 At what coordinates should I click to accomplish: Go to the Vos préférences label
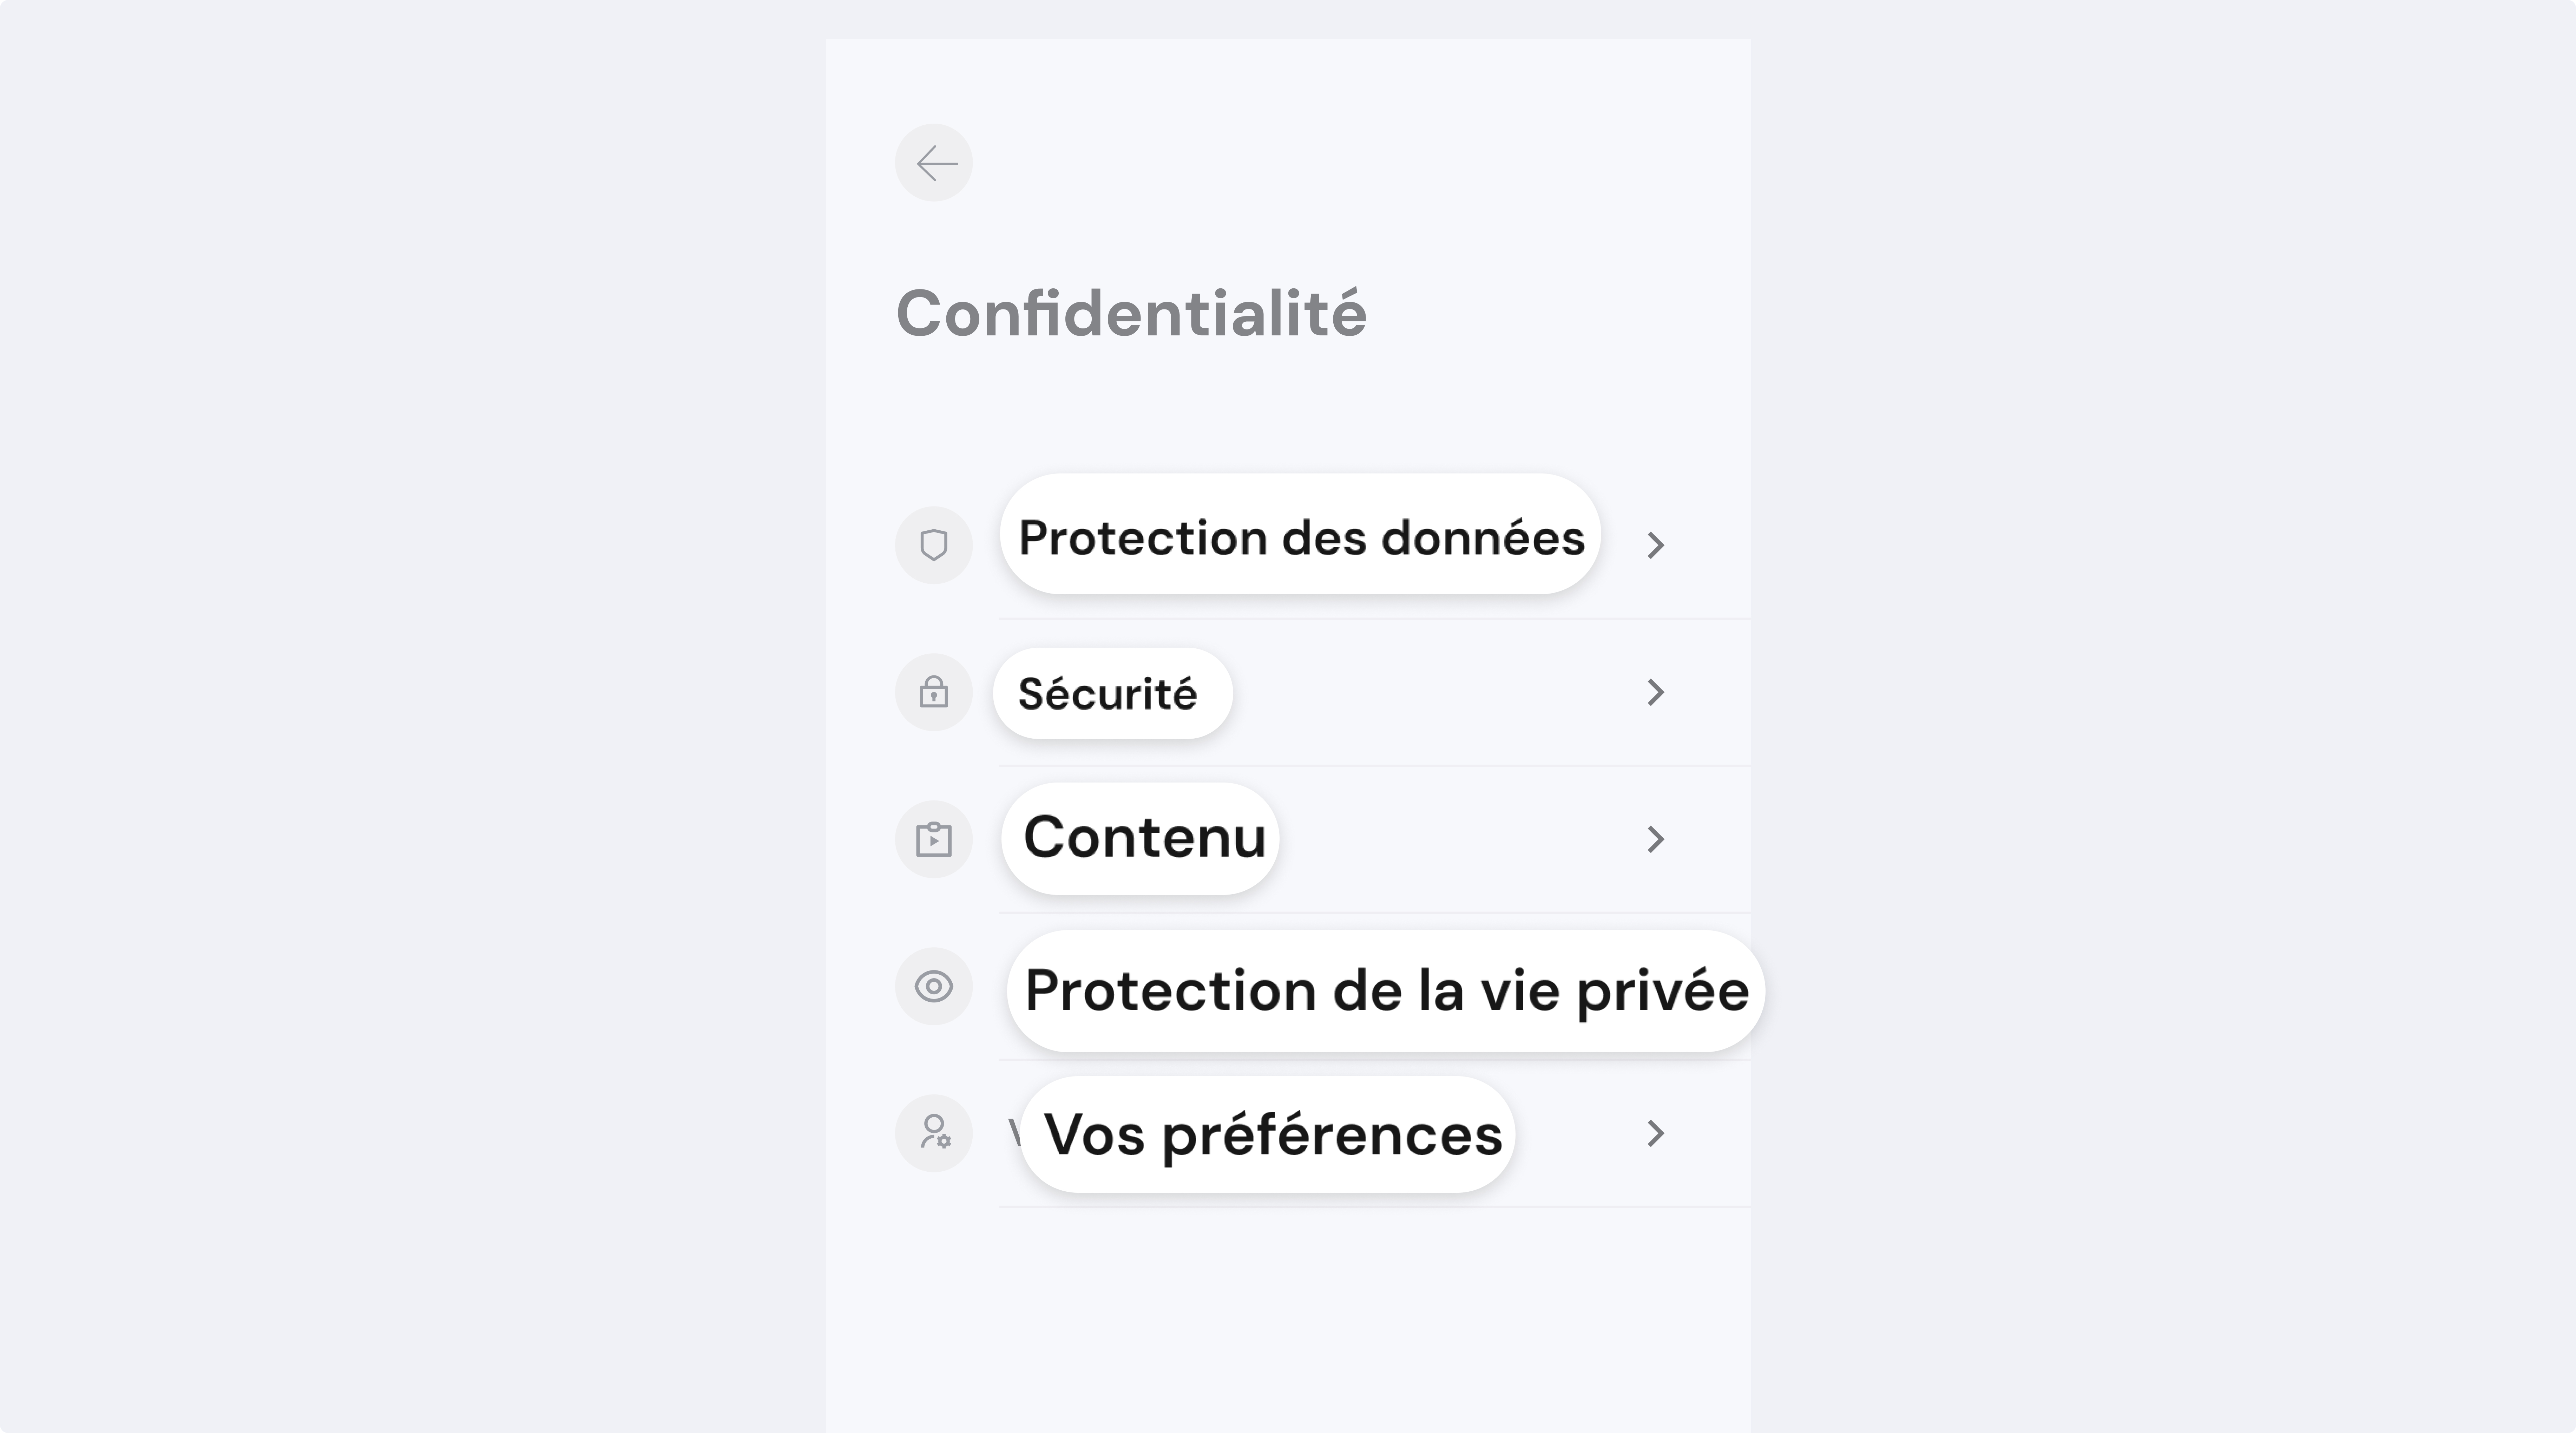(1272, 1134)
